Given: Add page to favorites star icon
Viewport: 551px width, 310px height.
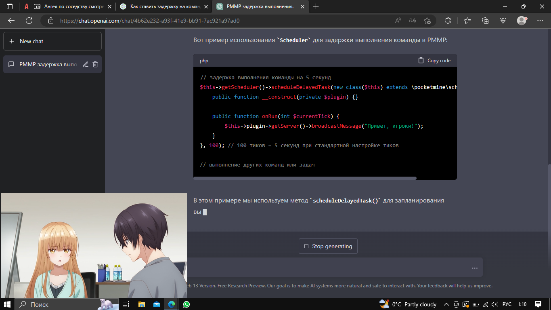Looking at the screenshot, I should tap(427, 21).
